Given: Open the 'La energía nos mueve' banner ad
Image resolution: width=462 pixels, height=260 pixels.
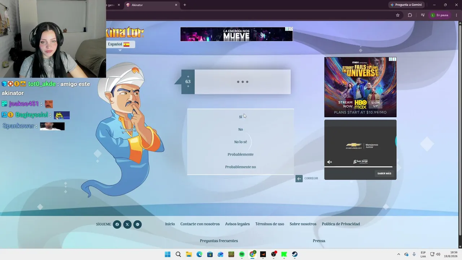Looking at the screenshot, I should pyautogui.click(x=236, y=34).
